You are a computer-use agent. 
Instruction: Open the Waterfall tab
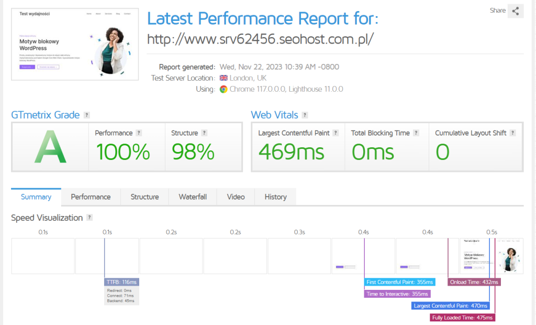pyautogui.click(x=193, y=197)
